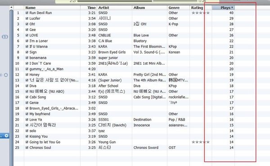This screenshot has height=166, width=270.
Task: Uncheck the checkbox for I'm a Loner
Action: (x=27, y=41)
